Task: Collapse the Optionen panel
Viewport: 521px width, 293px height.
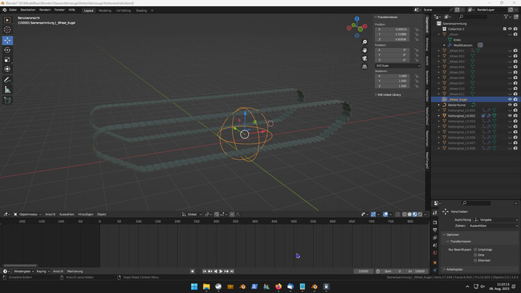Action: coord(451,235)
